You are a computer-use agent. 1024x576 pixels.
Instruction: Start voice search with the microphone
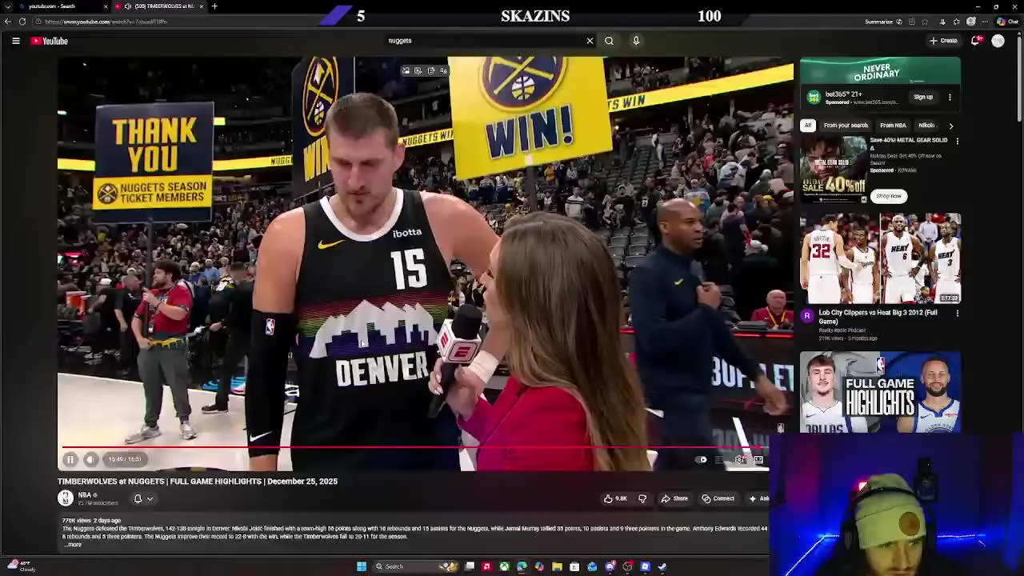point(636,41)
